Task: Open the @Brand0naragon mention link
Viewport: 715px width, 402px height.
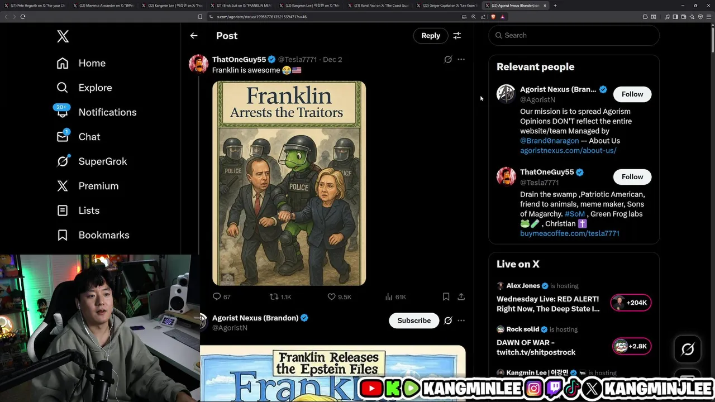Action: click(x=549, y=141)
